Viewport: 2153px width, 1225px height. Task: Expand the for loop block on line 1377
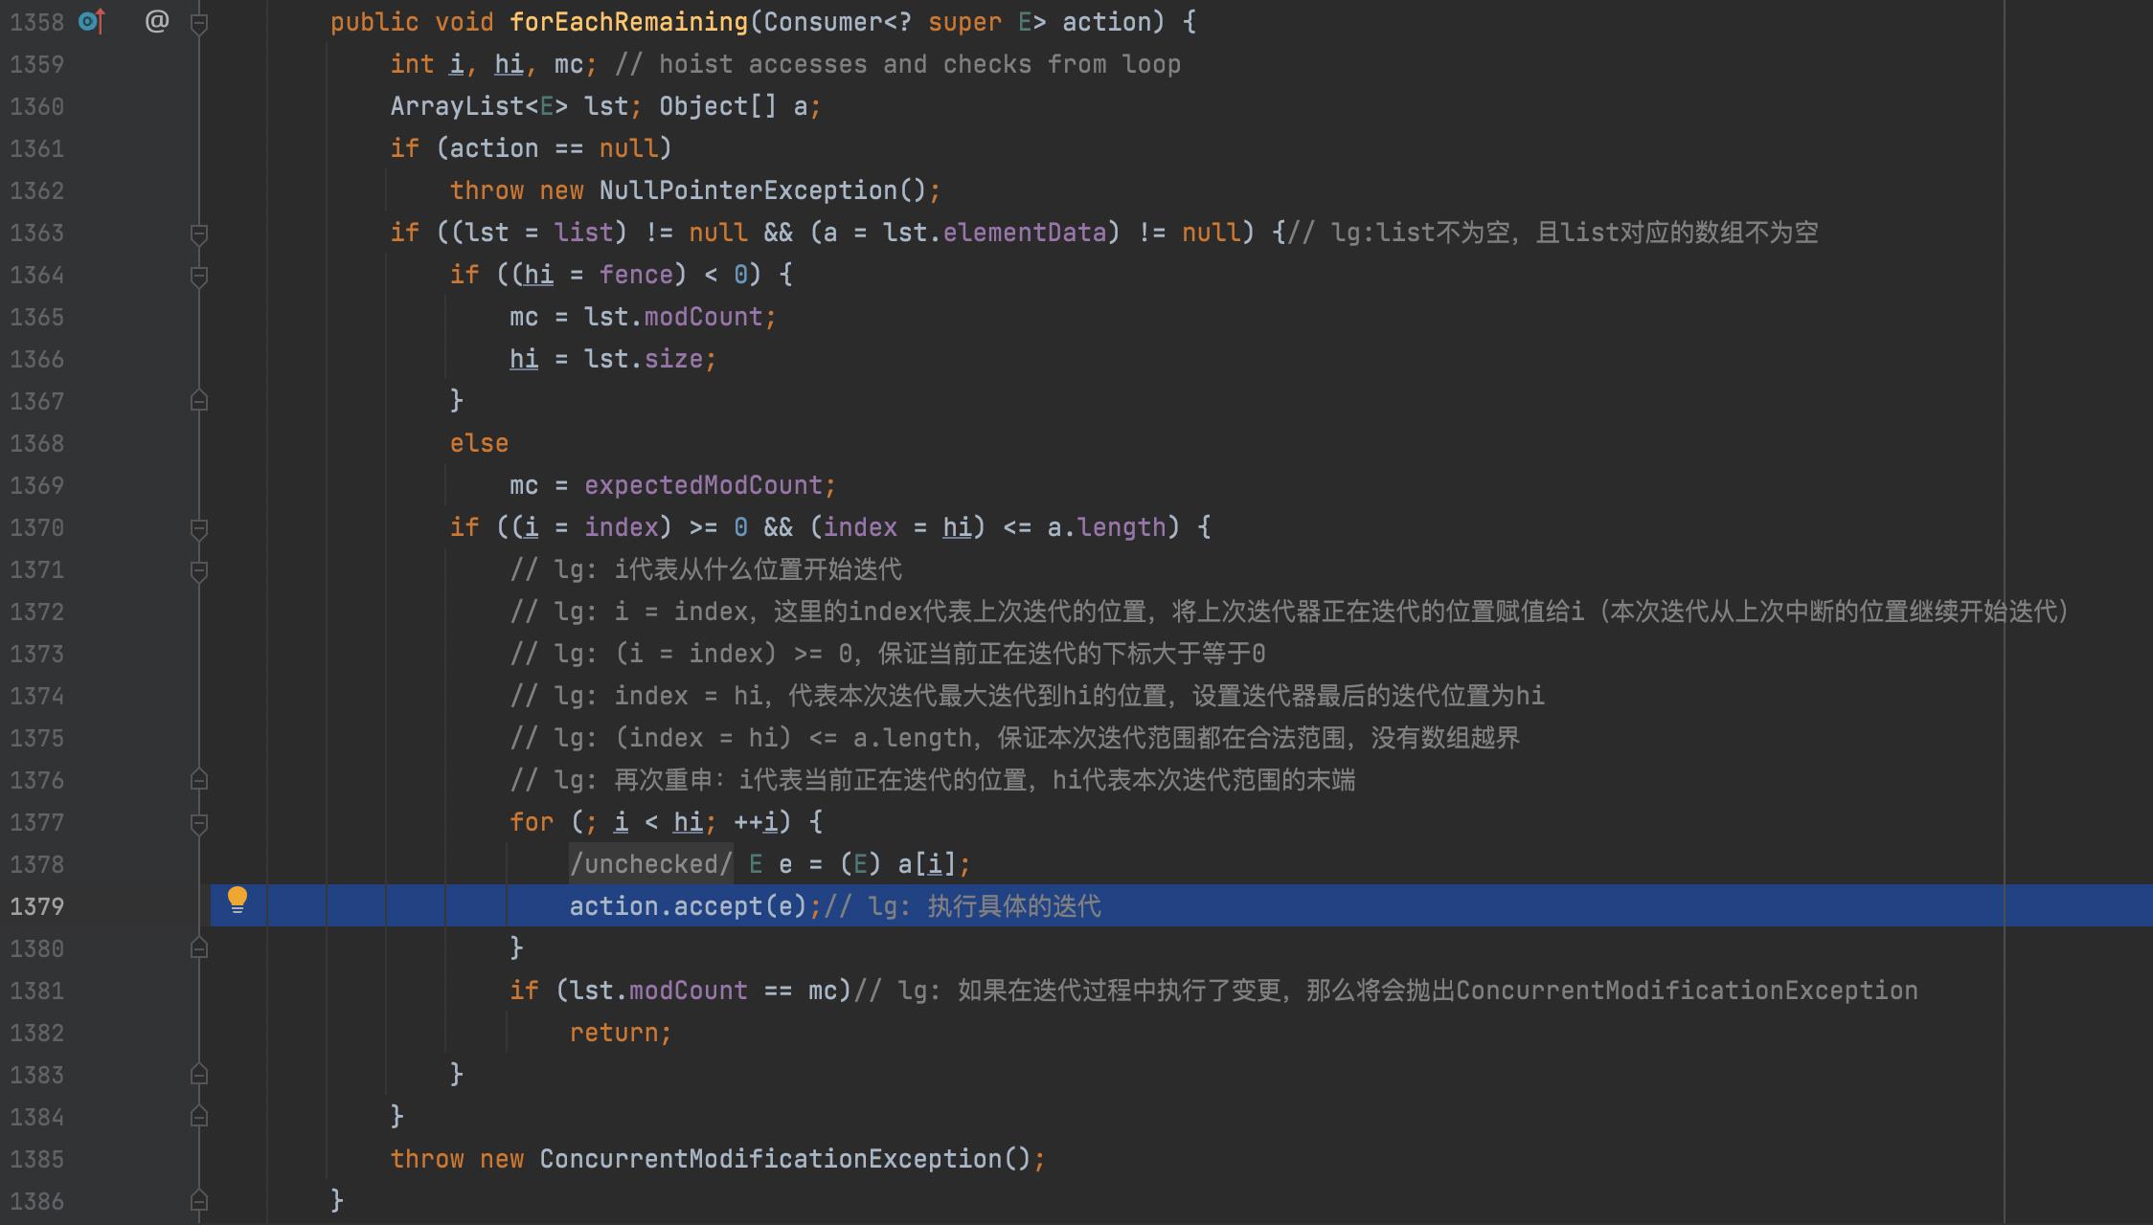(x=199, y=821)
